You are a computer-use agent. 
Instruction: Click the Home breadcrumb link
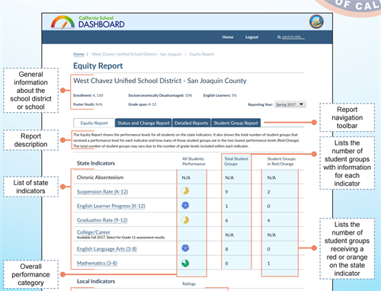pos(78,54)
